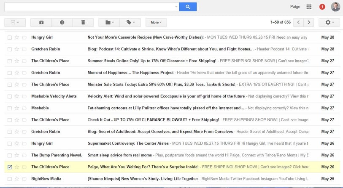Uncheck the Paige What Are You Waiting For email
The width and height of the screenshot is (343, 188).
[10, 167]
